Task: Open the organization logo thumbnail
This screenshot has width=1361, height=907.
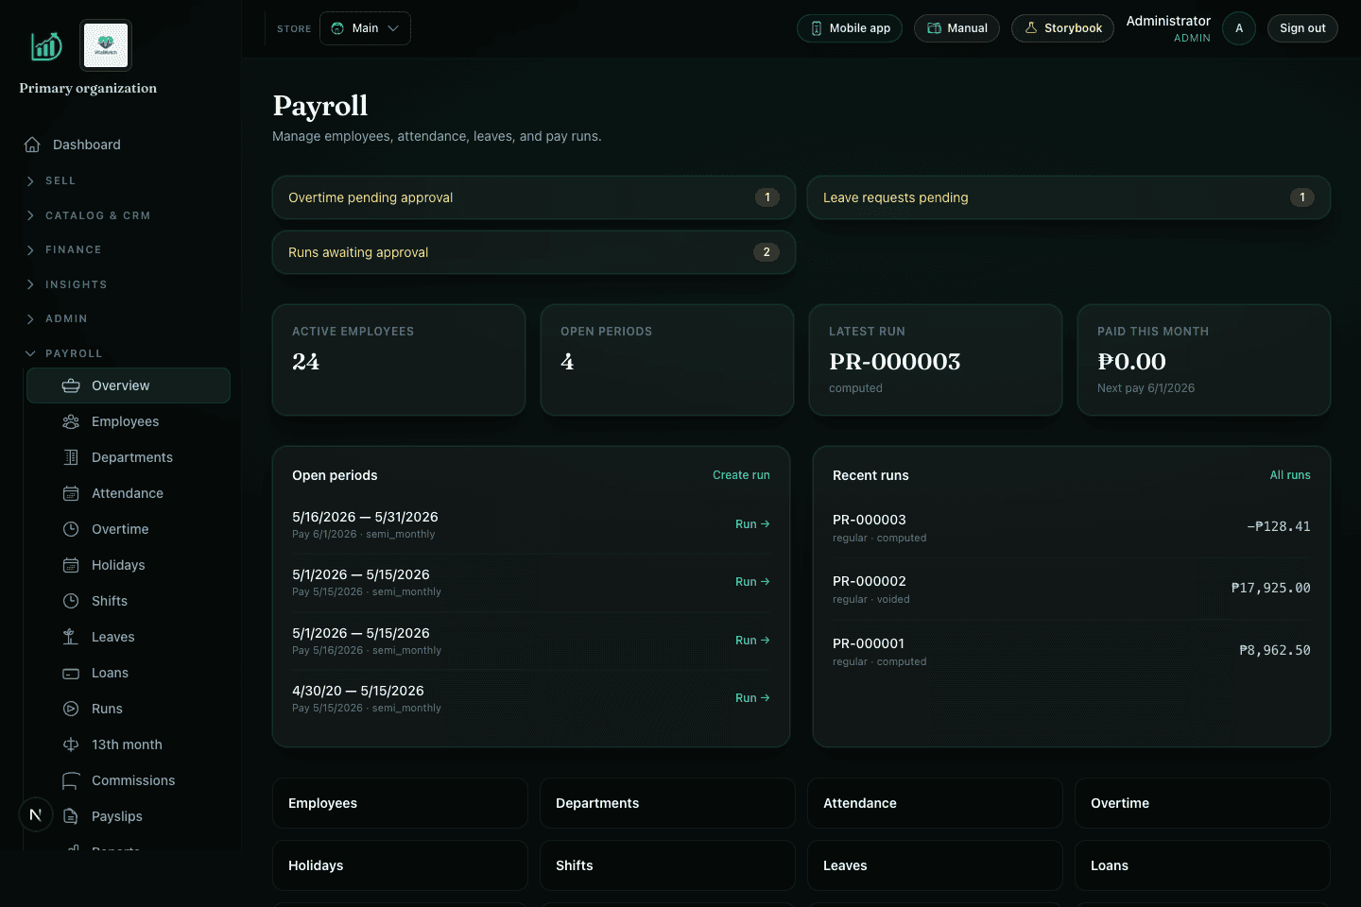Action: [x=106, y=45]
